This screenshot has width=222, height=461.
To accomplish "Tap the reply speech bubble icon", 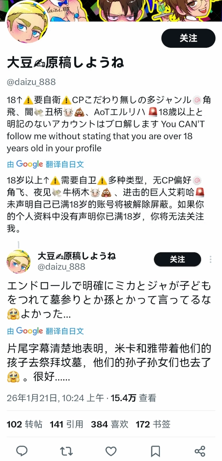I will click(x=22, y=451).
